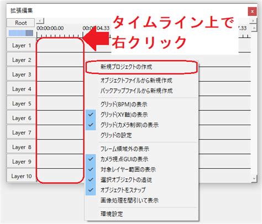Image resolution: width=262 pixels, height=224 pixels.
Task: Open グリッドの設定
Action: click(142, 135)
